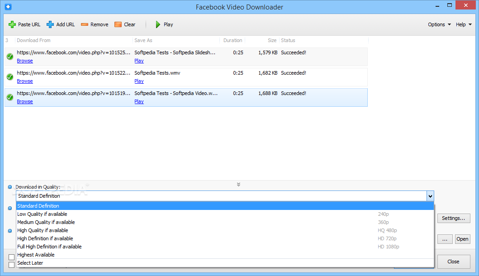Viewport: 479px width, 276px height.
Task: Click the green checkmark of the Softpedia Slidesh… row
Action: click(10, 57)
